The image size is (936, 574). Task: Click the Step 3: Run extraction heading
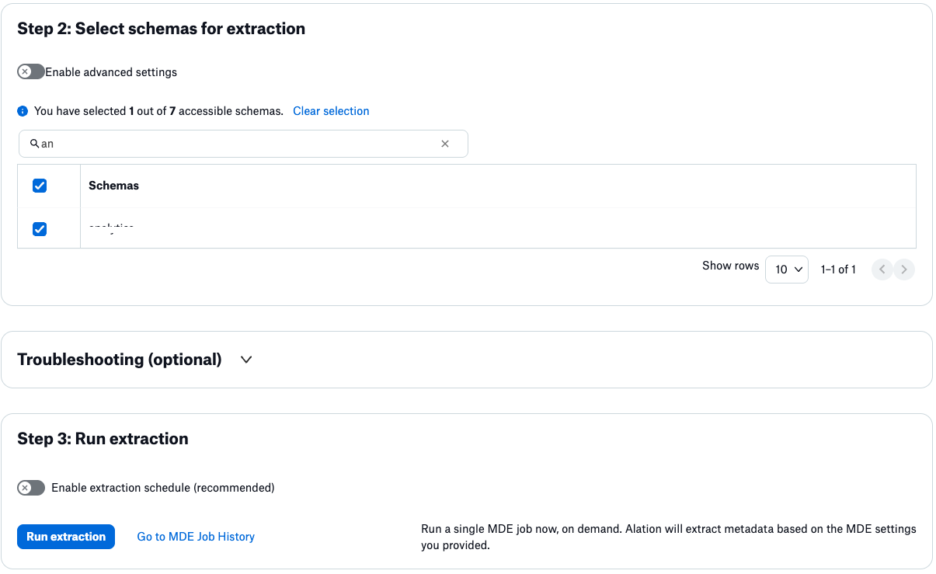click(103, 439)
